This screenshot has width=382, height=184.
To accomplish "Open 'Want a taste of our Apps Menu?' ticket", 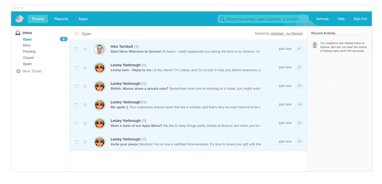I will point(136,126).
